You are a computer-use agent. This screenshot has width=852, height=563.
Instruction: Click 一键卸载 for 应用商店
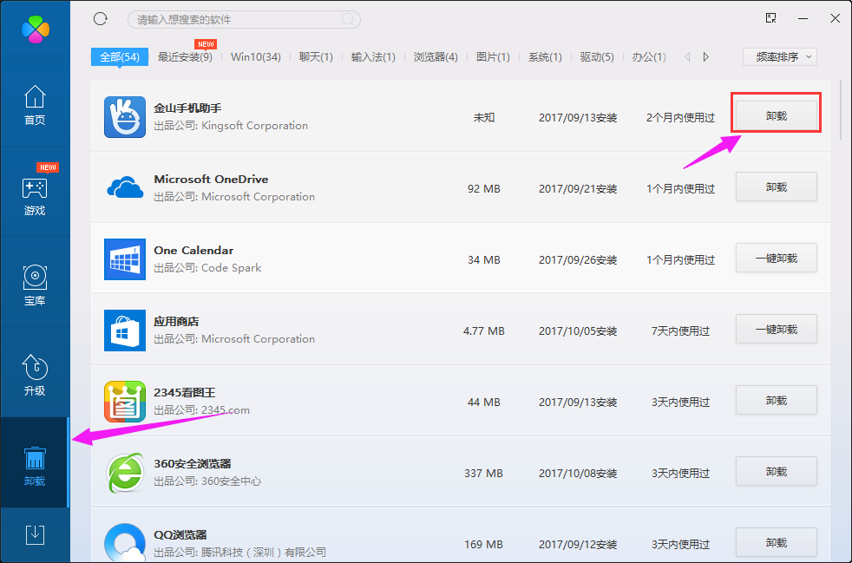[776, 329]
